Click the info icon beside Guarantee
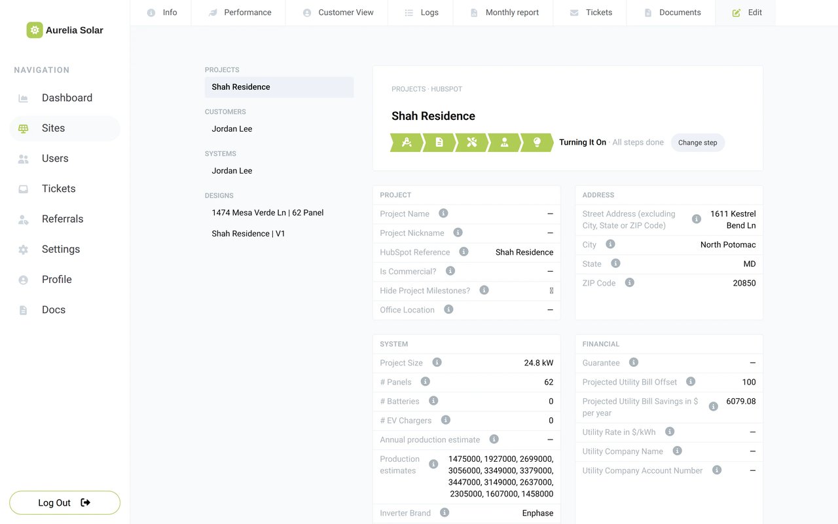 634,362
